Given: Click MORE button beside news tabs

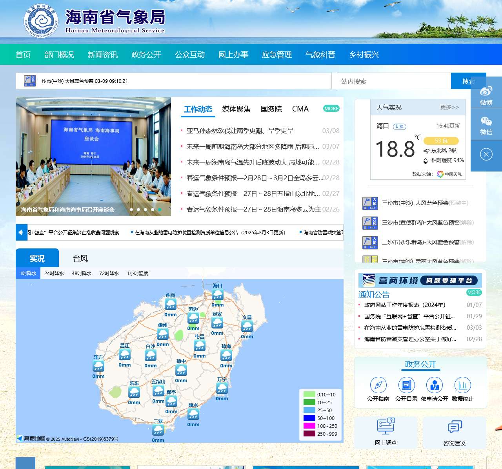Looking at the screenshot, I should (331, 109).
